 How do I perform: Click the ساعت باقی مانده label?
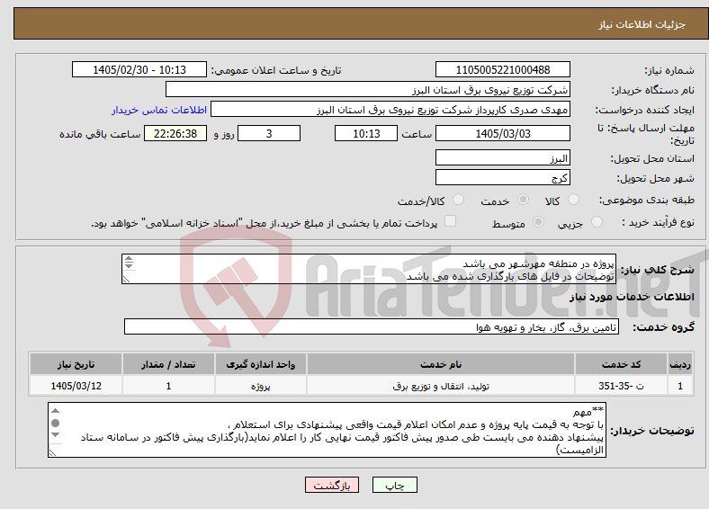click(100, 134)
